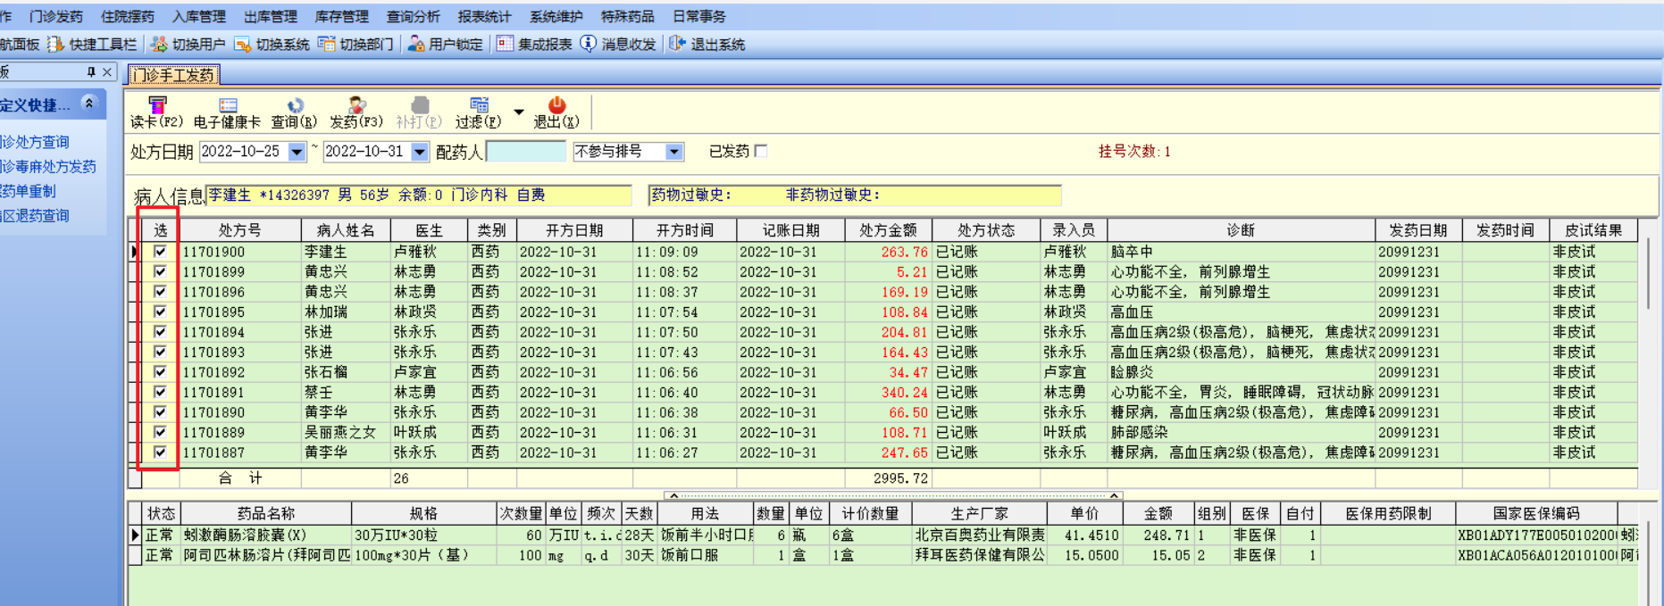The width and height of the screenshot is (1664, 606).
Task: Click the 切换用户 switch user icon
Action: coord(159,44)
